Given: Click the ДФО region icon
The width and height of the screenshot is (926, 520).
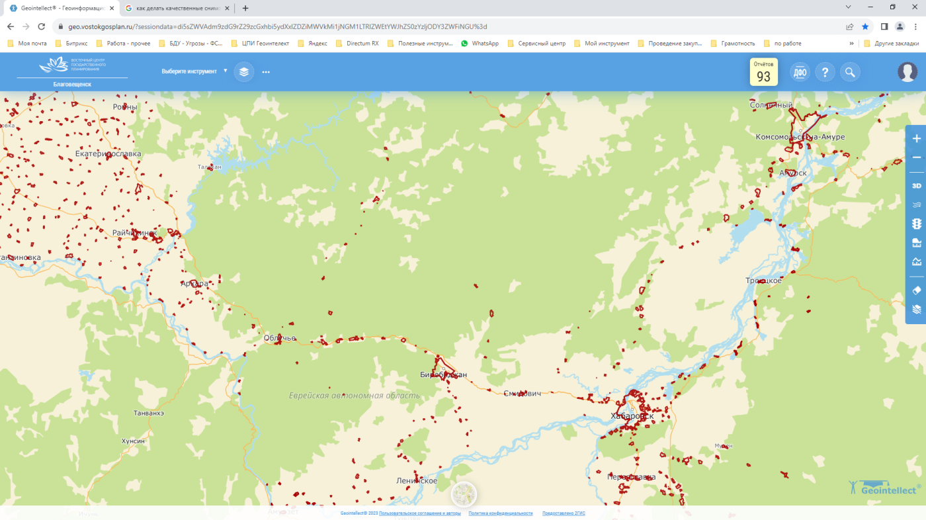Looking at the screenshot, I should (800, 72).
